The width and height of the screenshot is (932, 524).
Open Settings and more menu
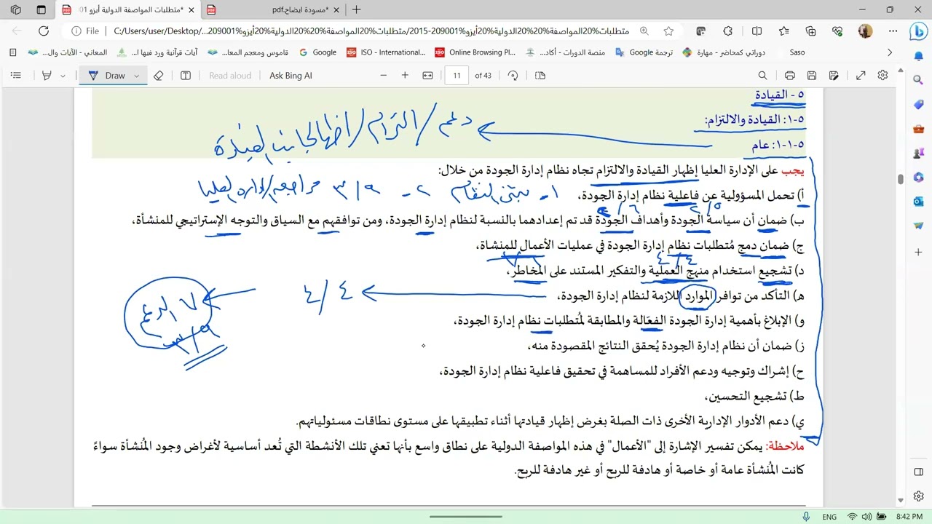(x=893, y=31)
